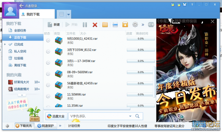Toggle 网速保护 mode
Viewport: 222px width, 132px height.
(46, 126)
